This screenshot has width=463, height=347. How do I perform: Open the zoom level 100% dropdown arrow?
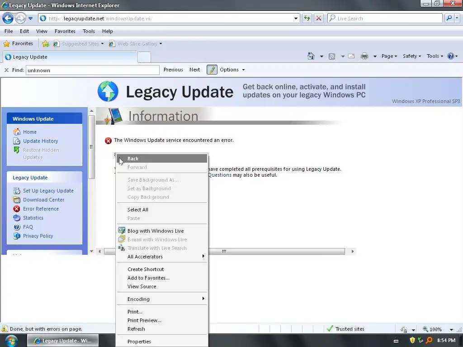pyautogui.click(x=451, y=329)
